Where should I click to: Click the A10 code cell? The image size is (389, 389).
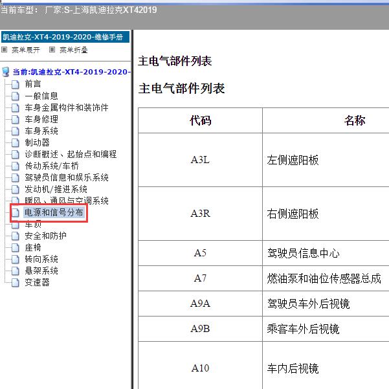(200, 366)
